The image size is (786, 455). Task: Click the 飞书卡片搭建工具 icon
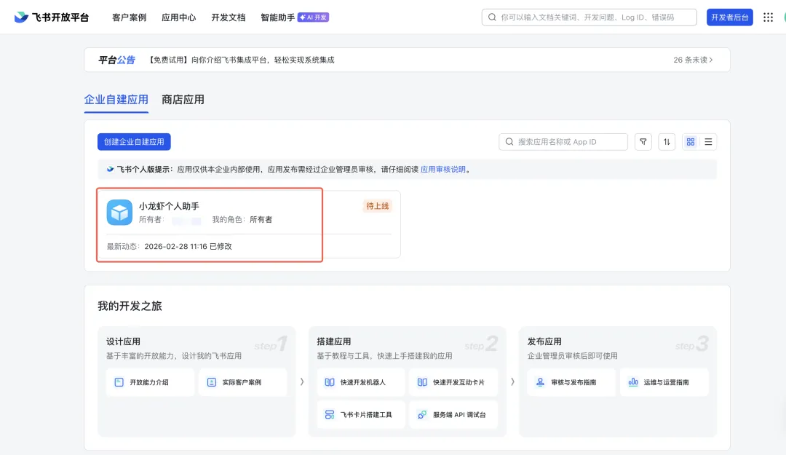point(330,414)
